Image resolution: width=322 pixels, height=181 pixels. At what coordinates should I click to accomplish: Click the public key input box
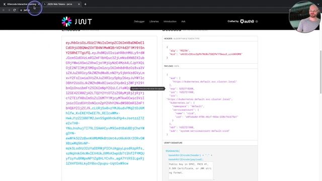[191, 170]
